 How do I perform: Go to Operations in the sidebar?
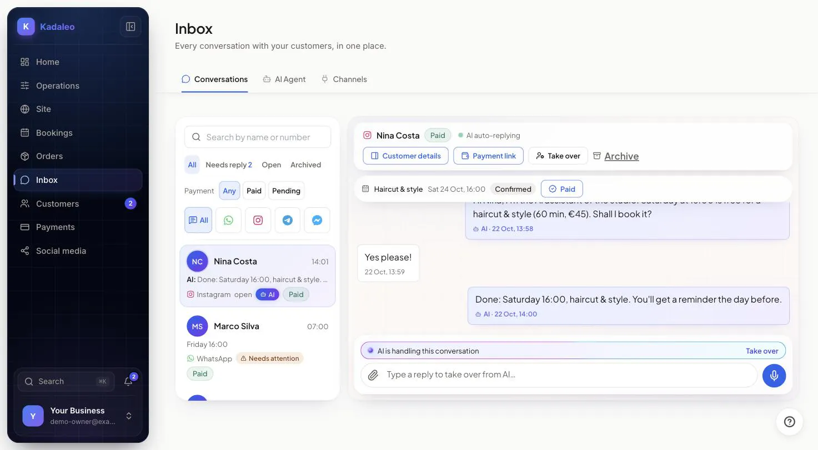[78, 86]
